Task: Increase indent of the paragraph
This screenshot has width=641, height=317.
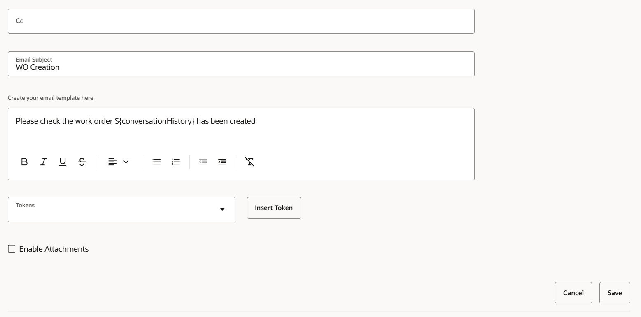Action: point(222,162)
